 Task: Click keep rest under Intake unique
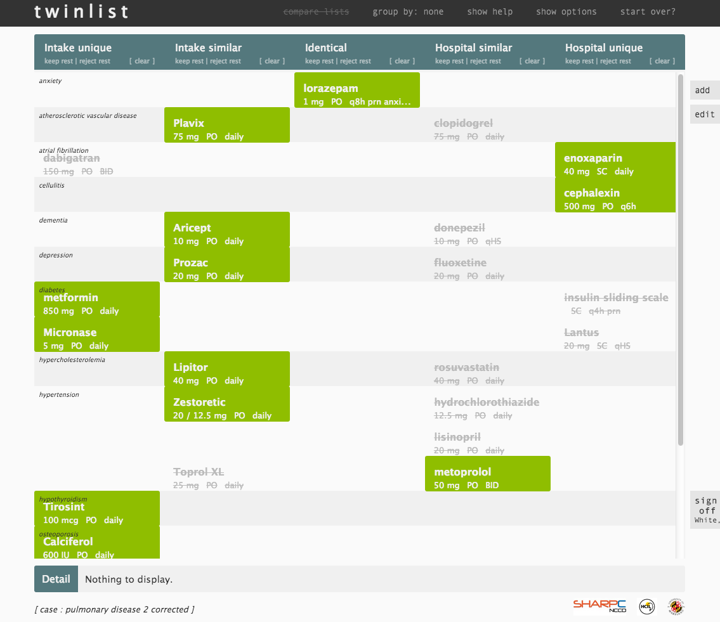[58, 61]
